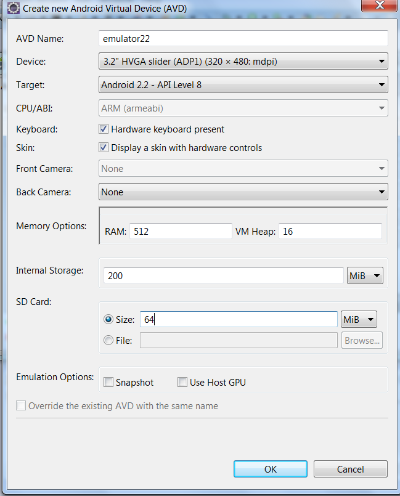Screen dimensions: 400x496
Task: Click the Internal Storage size field
Action: [223, 276]
